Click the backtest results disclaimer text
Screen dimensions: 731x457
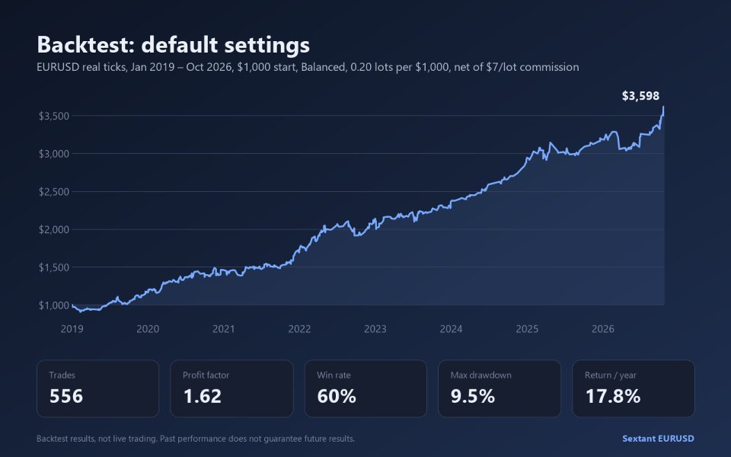coord(196,439)
